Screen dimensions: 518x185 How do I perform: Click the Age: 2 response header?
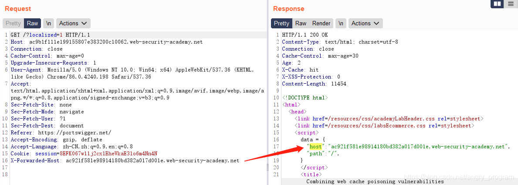[x=291, y=63]
